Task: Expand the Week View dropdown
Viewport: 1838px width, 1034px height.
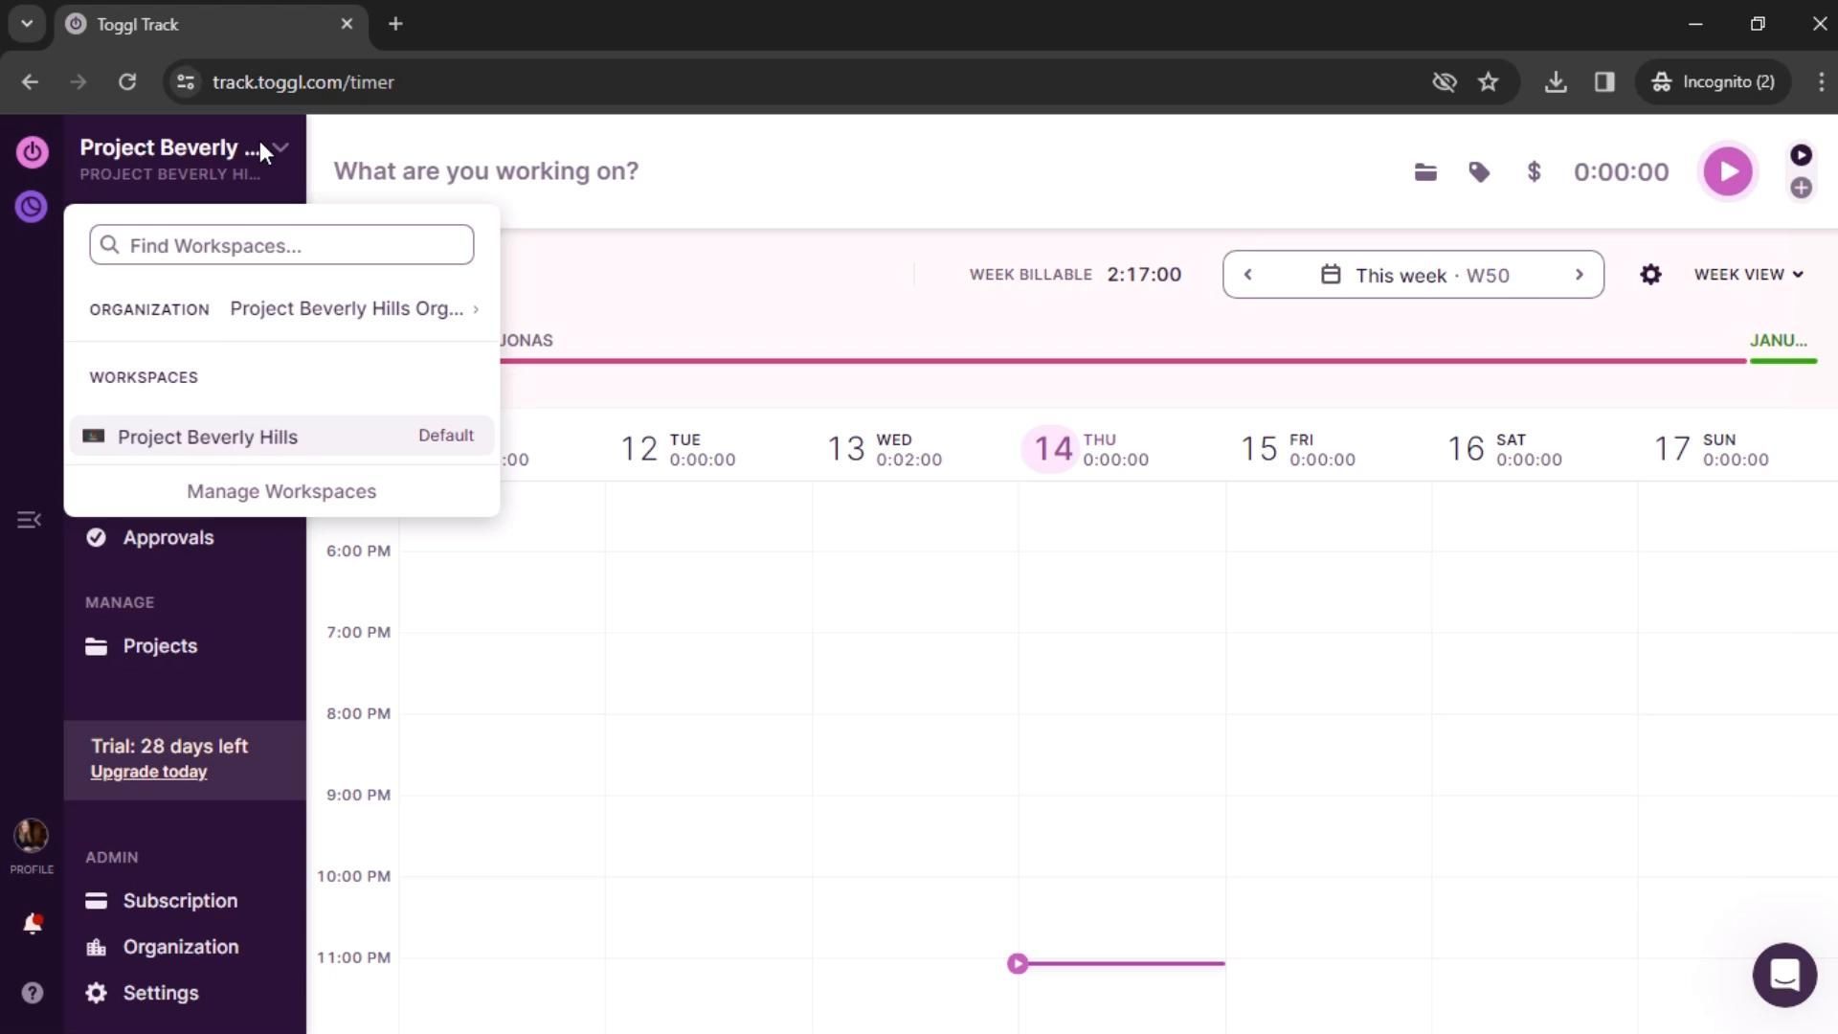Action: [x=1748, y=275]
